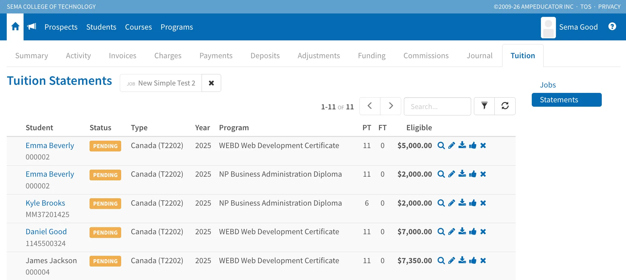
Task: Open the Sema Good user menu
Action: (569, 27)
